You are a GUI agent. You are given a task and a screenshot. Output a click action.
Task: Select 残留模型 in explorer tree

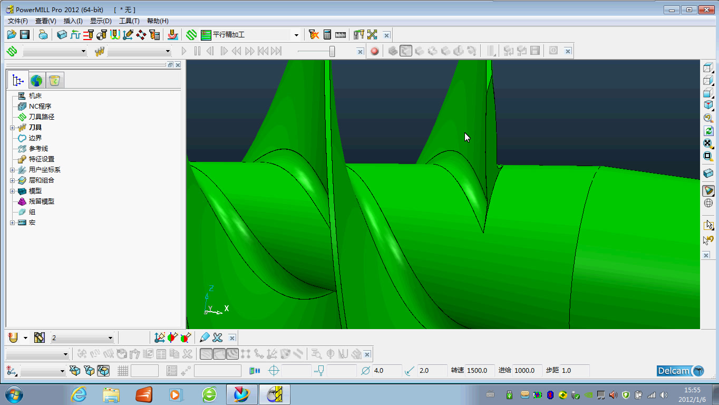tap(42, 201)
